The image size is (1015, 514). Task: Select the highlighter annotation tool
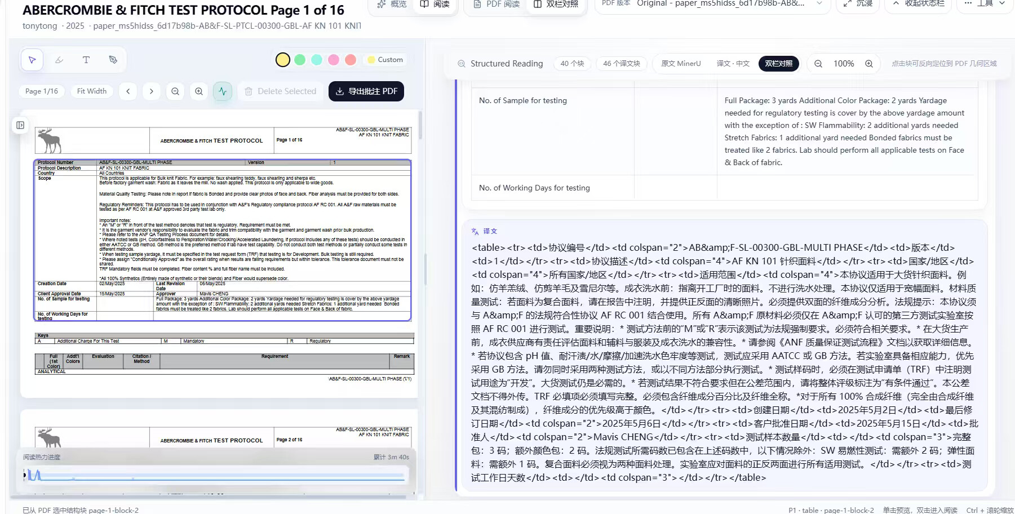pyautogui.click(x=59, y=60)
